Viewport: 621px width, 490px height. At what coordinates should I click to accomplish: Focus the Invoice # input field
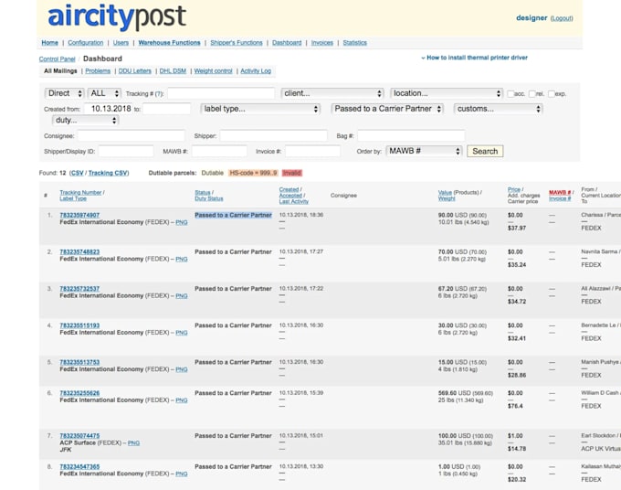[312, 152]
